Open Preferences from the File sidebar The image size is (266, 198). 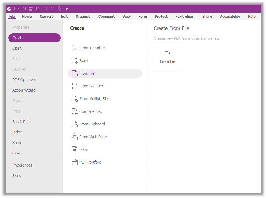[22, 165]
